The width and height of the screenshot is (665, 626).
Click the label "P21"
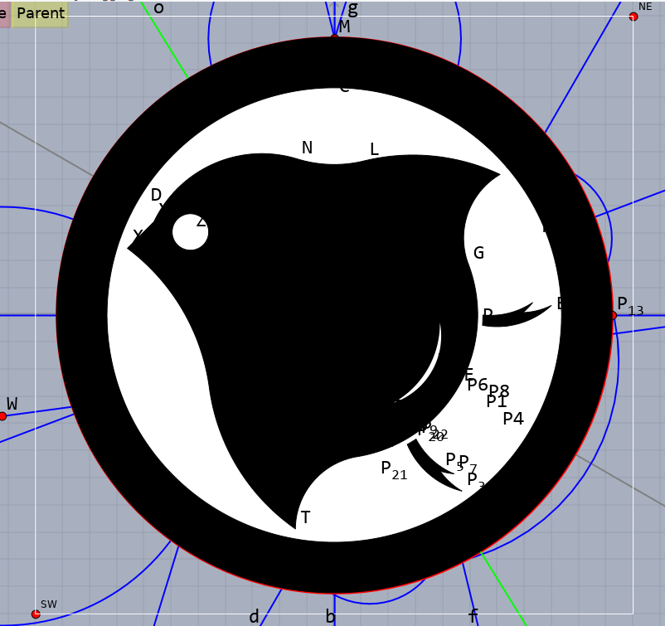click(x=394, y=470)
